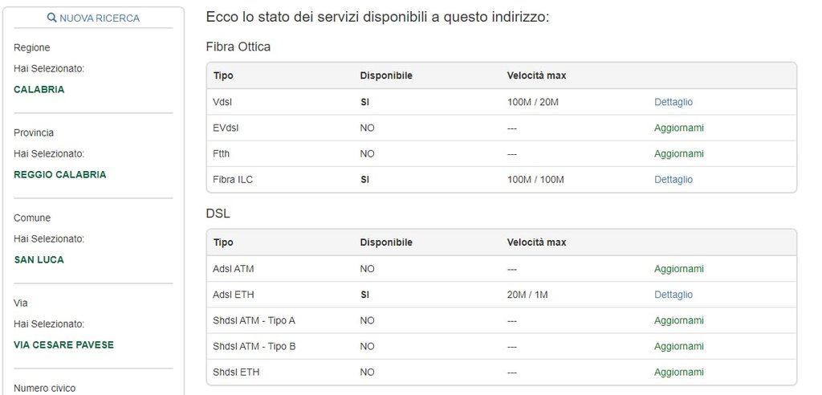Select Aggiornami for Shdsl ATM - Tipo B
The width and height of the screenshot is (822, 395).
678,346
